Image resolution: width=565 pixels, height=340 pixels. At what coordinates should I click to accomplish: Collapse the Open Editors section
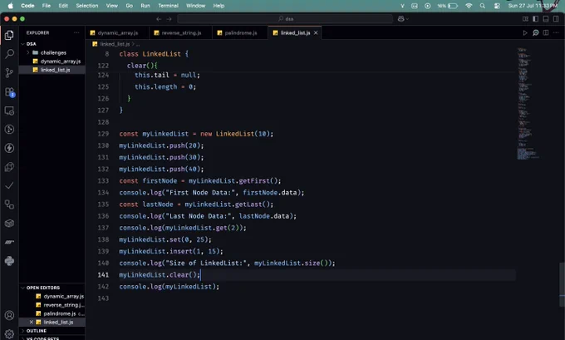23,288
